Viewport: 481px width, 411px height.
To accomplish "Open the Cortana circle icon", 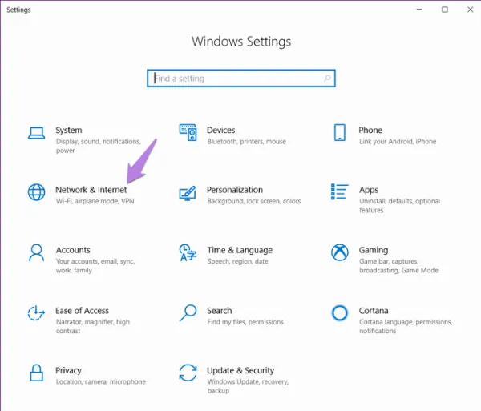I will (x=340, y=313).
